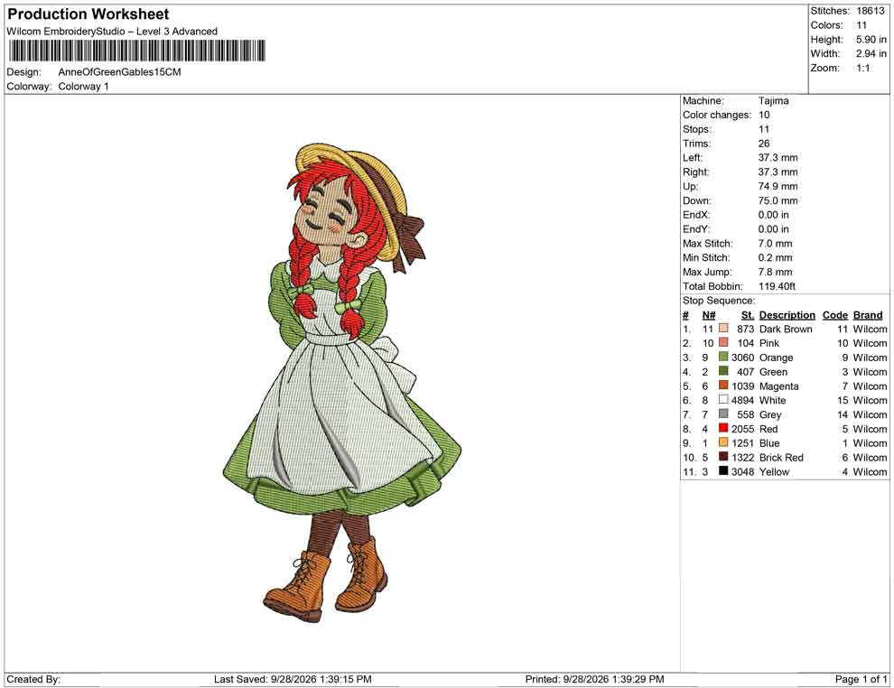
Task: Click the Magenta description text
Action: pos(778,386)
